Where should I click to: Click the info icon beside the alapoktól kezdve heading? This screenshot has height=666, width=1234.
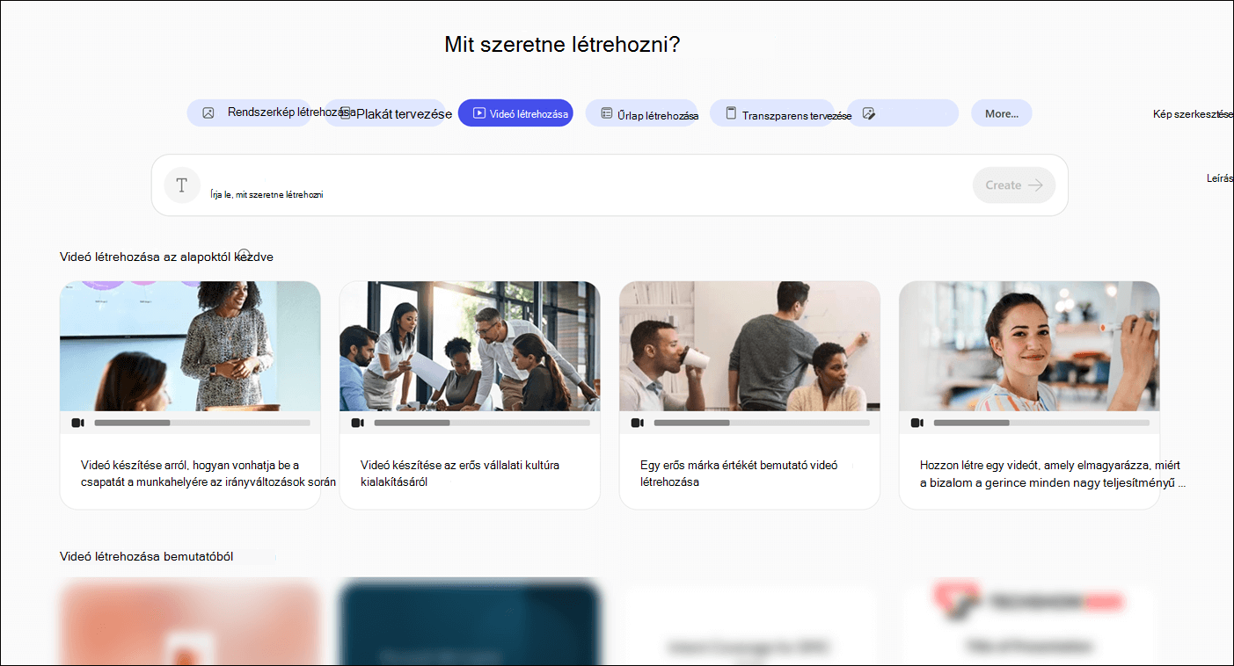pos(245,254)
